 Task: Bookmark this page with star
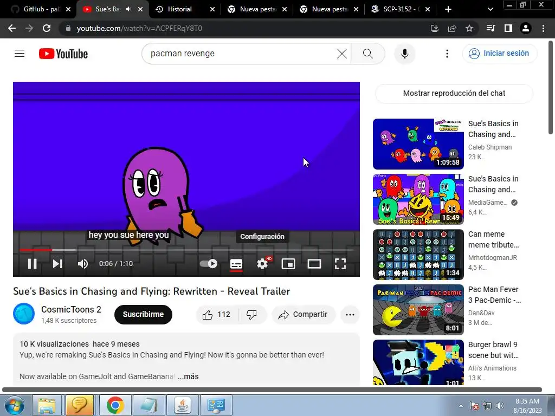point(469,28)
